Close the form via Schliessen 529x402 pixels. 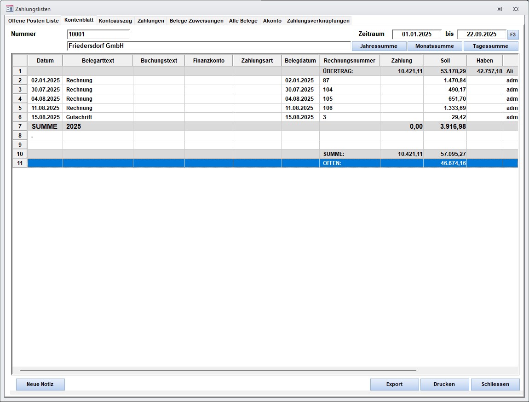point(495,384)
